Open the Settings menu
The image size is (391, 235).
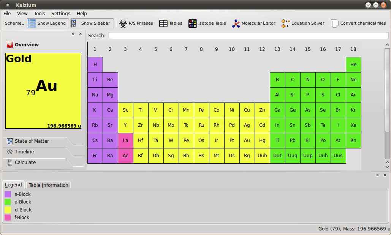coord(60,13)
